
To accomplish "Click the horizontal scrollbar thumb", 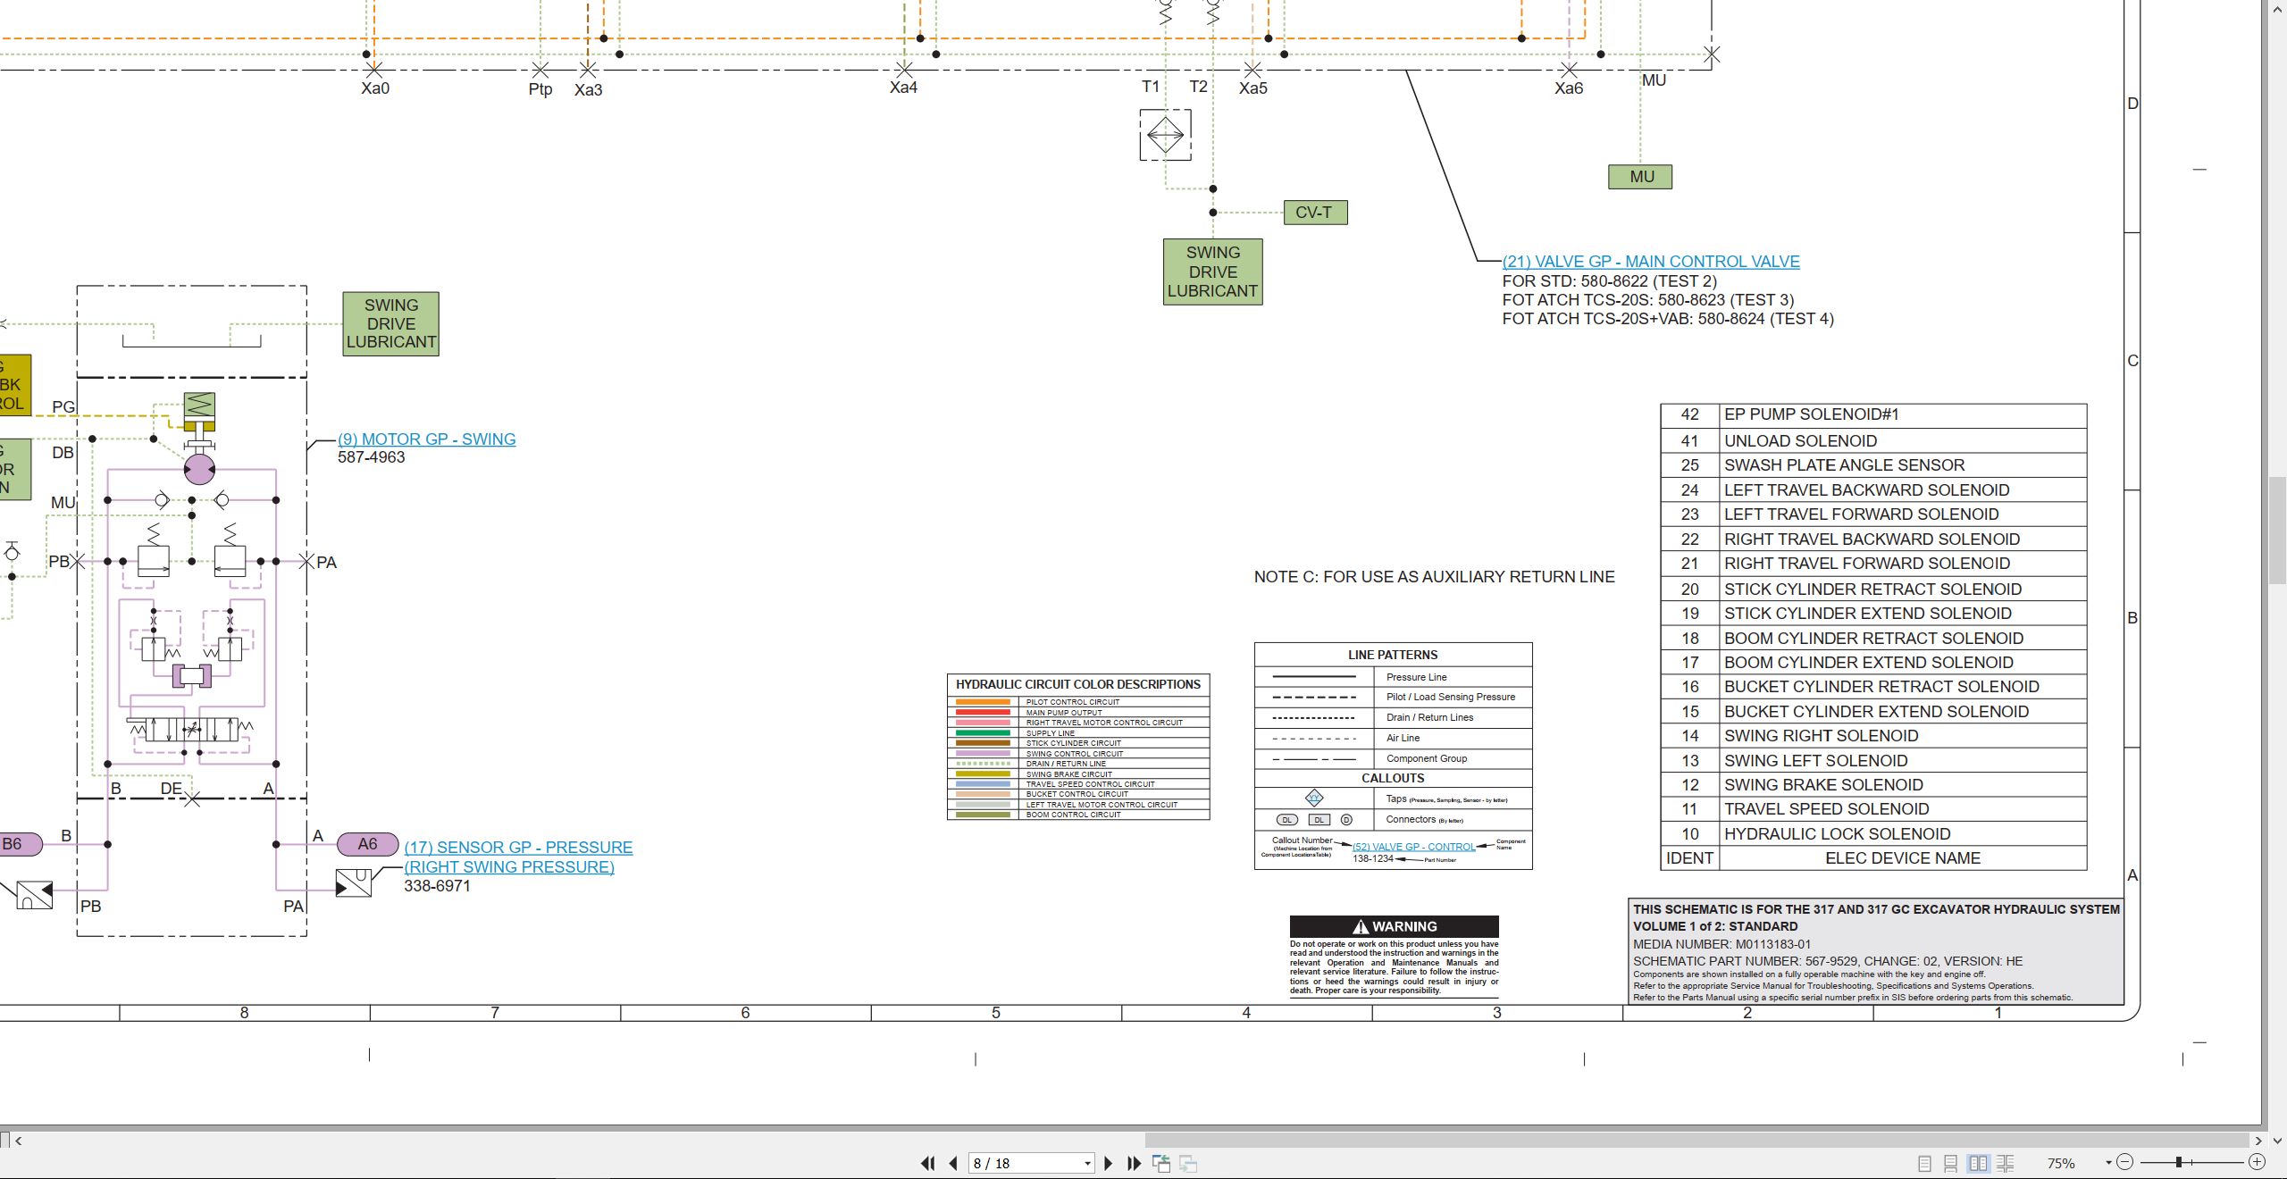I will coord(1696,1141).
